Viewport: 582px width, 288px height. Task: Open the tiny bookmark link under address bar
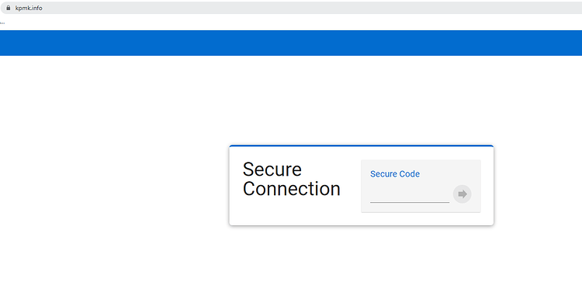coord(2,23)
